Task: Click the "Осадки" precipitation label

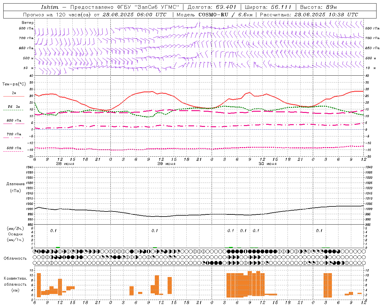Action: tap(15, 234)
